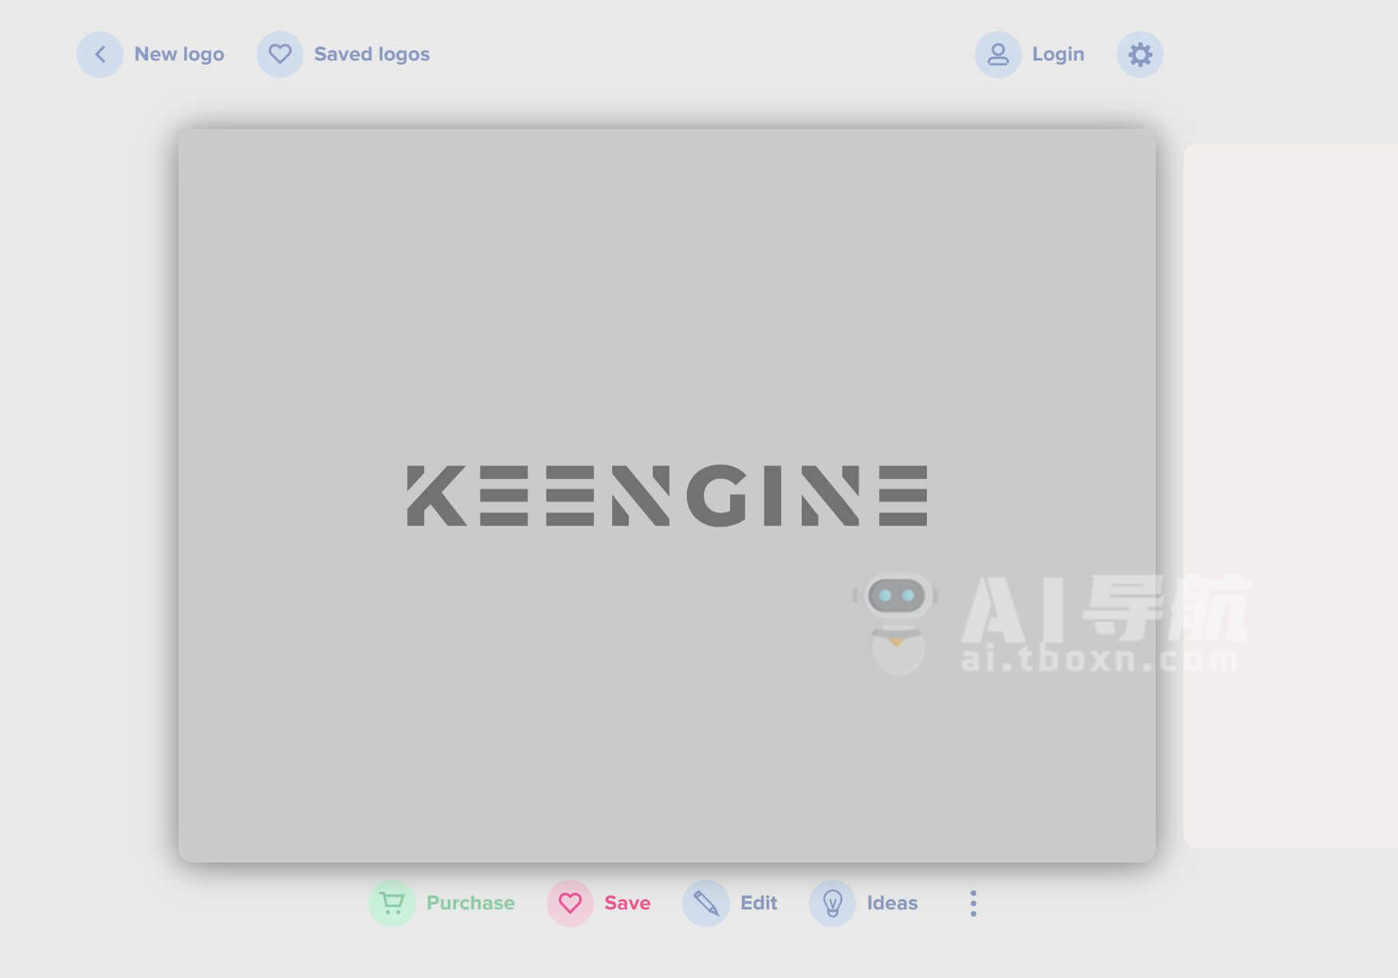
Task: Open settings with the gear icon
Action: tap(1140, 54)
